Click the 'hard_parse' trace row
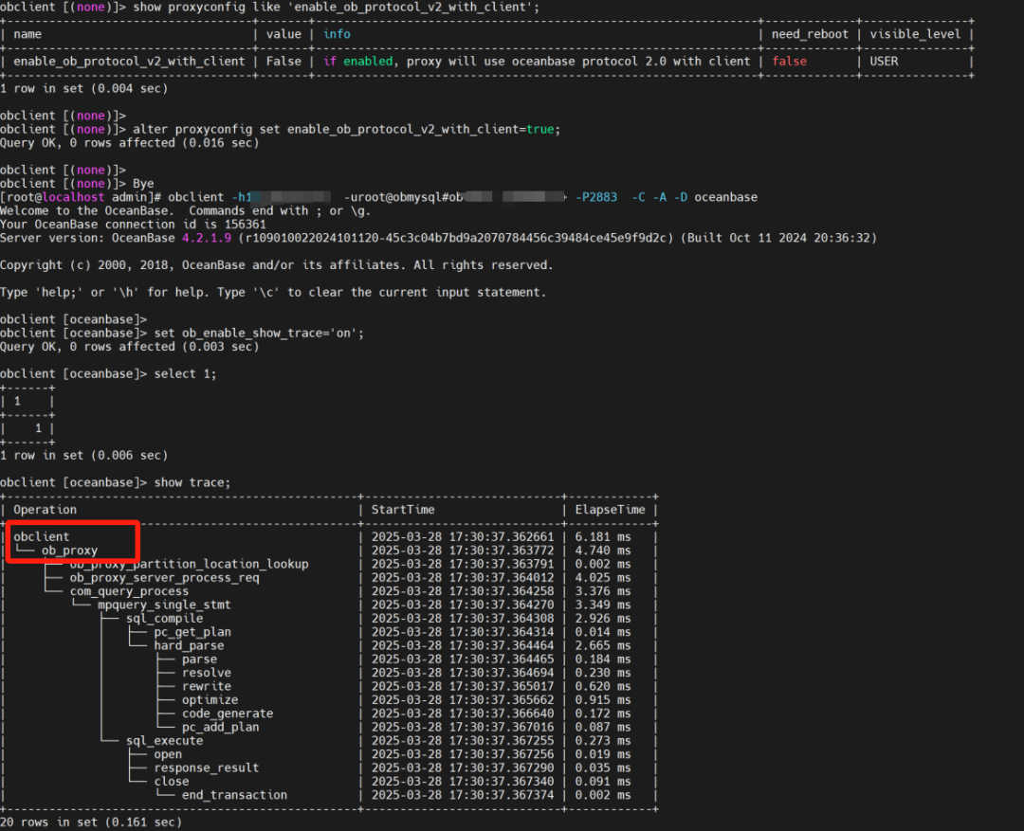Screen dimensions: 1024x831 [x=329, y=645]
